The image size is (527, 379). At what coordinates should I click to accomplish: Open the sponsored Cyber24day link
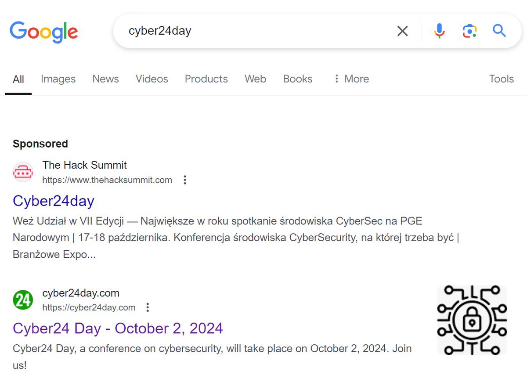[54, 201]
